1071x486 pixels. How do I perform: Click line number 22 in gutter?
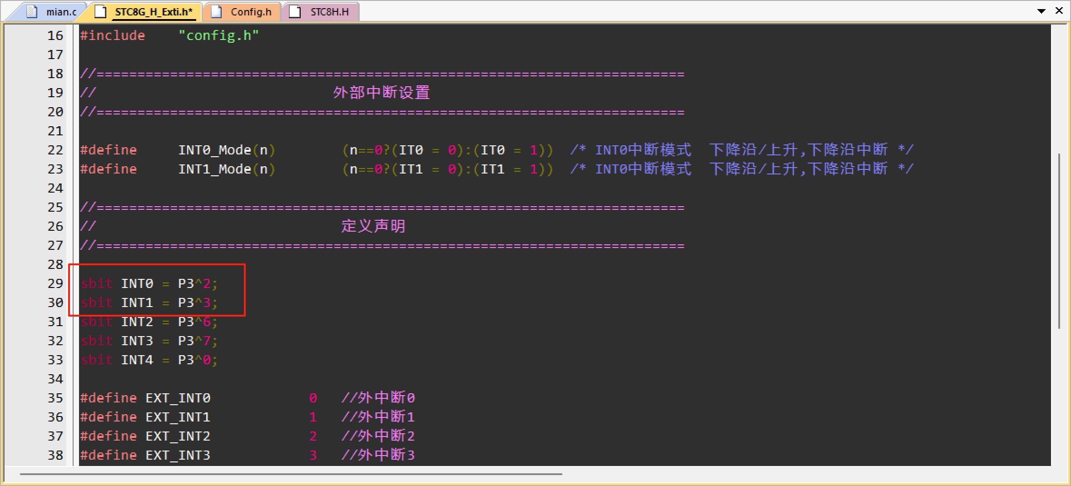point(55,150)
